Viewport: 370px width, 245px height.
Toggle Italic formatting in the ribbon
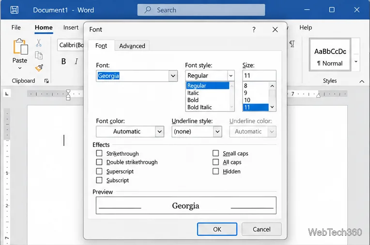coord(76,61)
